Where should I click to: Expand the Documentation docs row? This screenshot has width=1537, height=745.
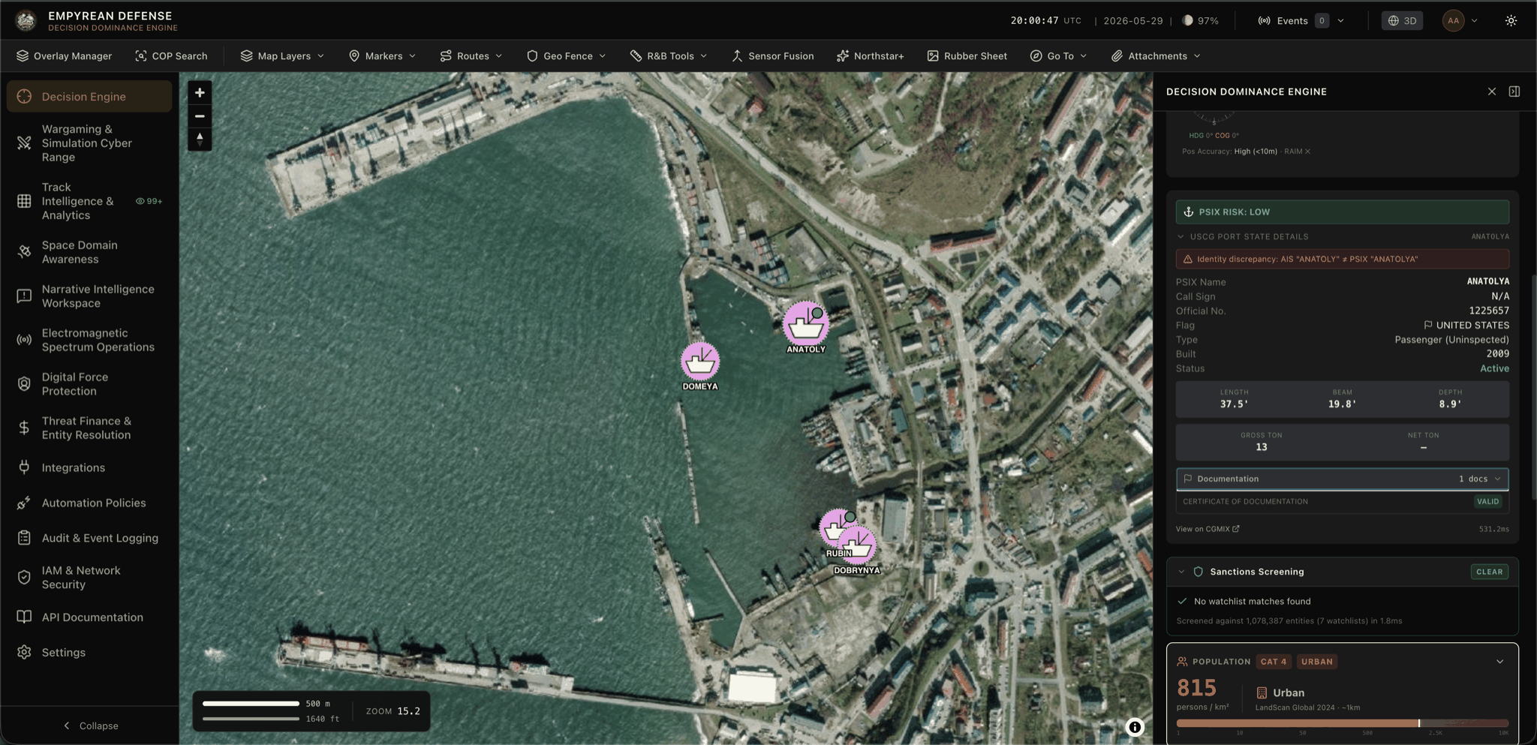[1342, 479]
